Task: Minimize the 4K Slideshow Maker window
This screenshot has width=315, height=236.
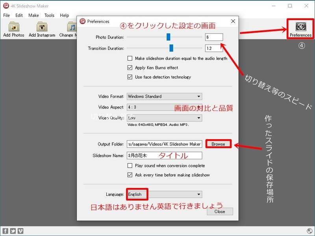Action: point(273,6)
